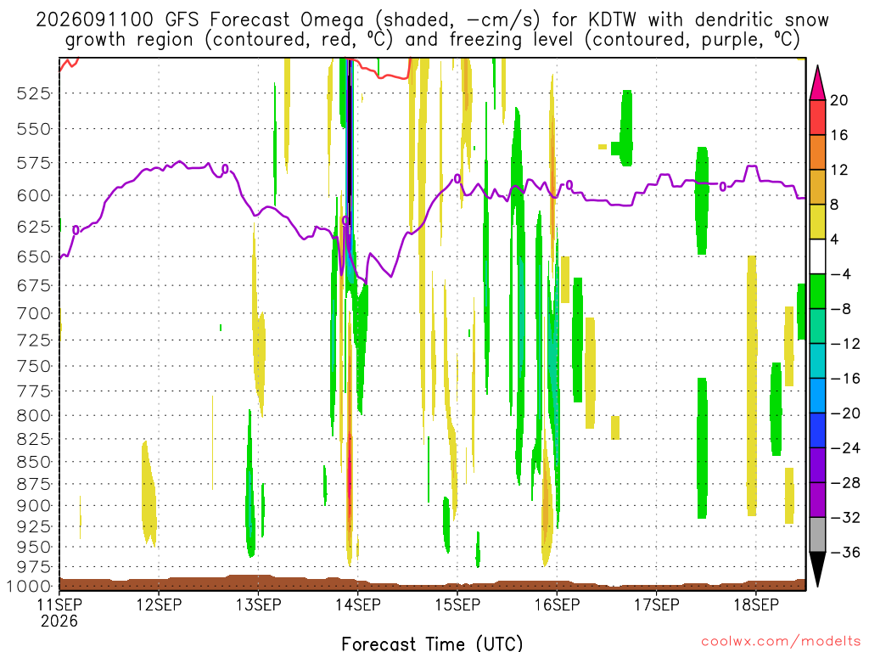Image resolution: width=869 pixels, height=652 pixels.
Task: Click the 600 pressure level label
Action: pyautogui.click(x=34, y=196)
